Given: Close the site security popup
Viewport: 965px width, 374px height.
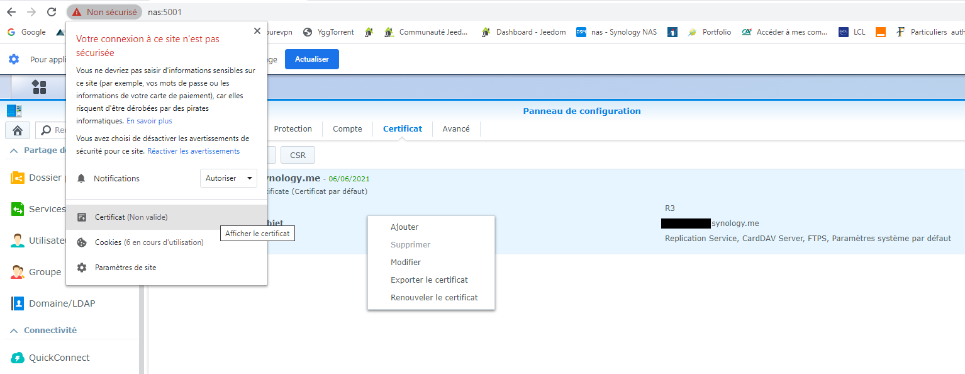Looking at the screenshot, I should point(257,31).
